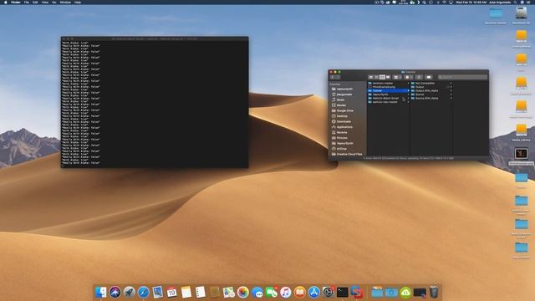Viewport: 535px width, 301px height.
Task: Open App Store icon in Dock
Action: pyautogui.click(x=314, y=292)
